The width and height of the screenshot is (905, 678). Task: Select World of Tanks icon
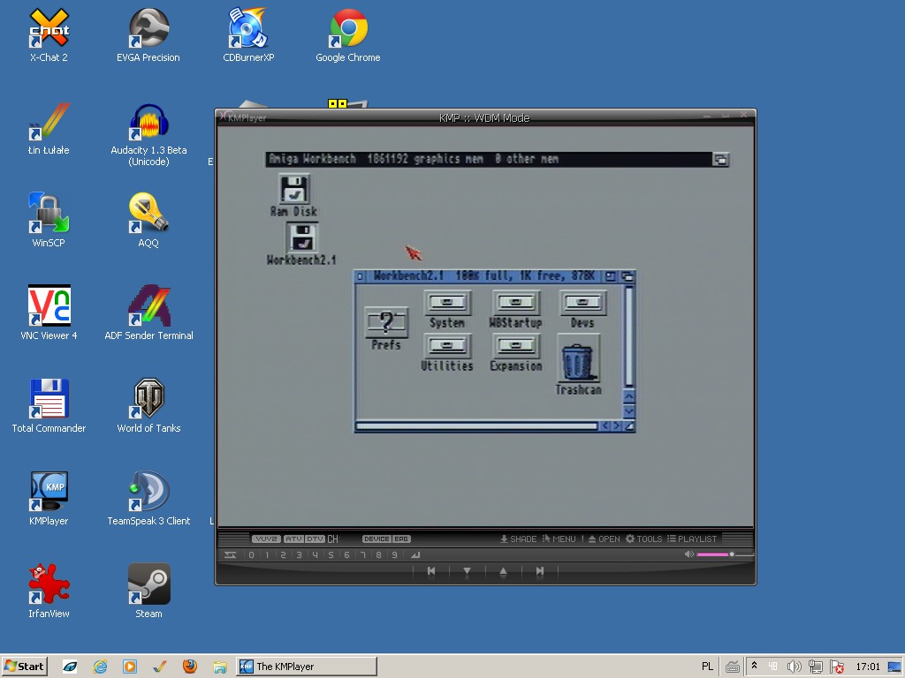(x=148, y=406)
